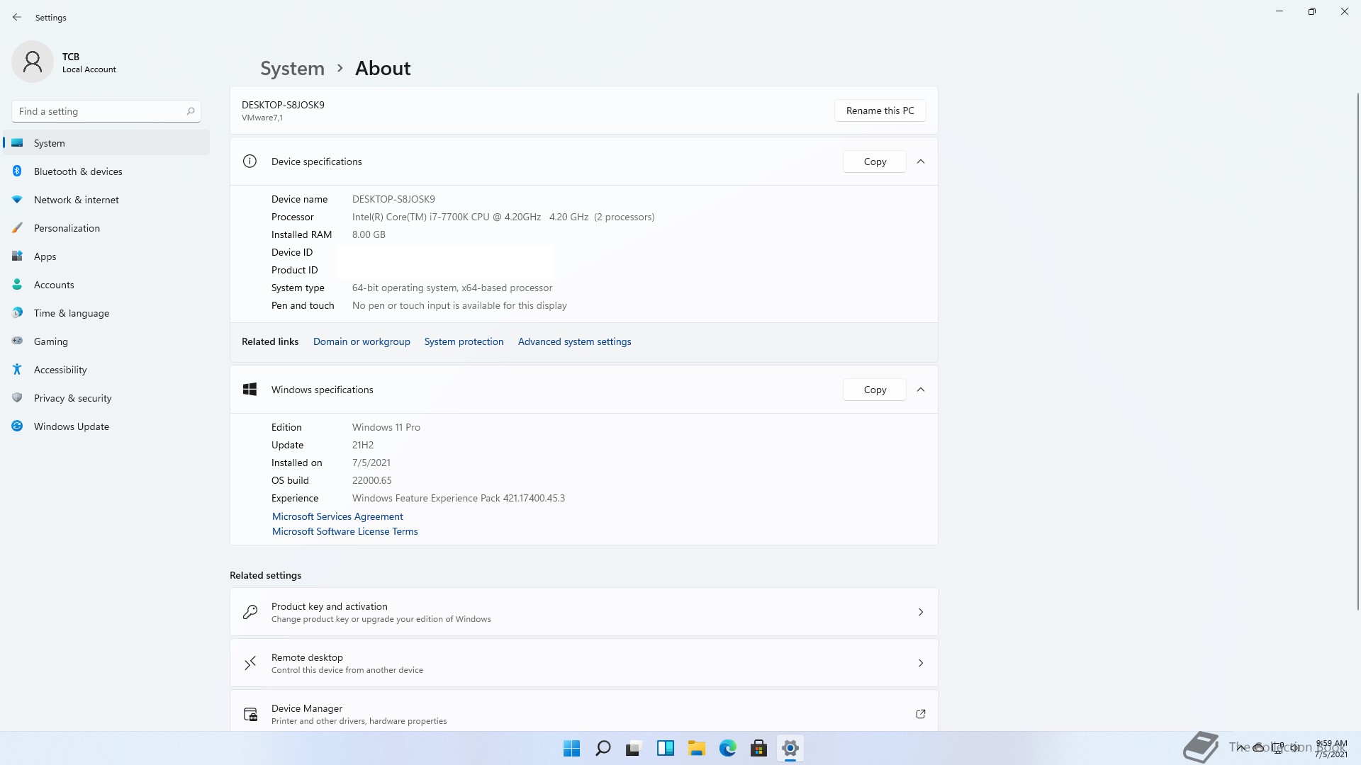Click the Settings gear on taskbar

[790, 748]
